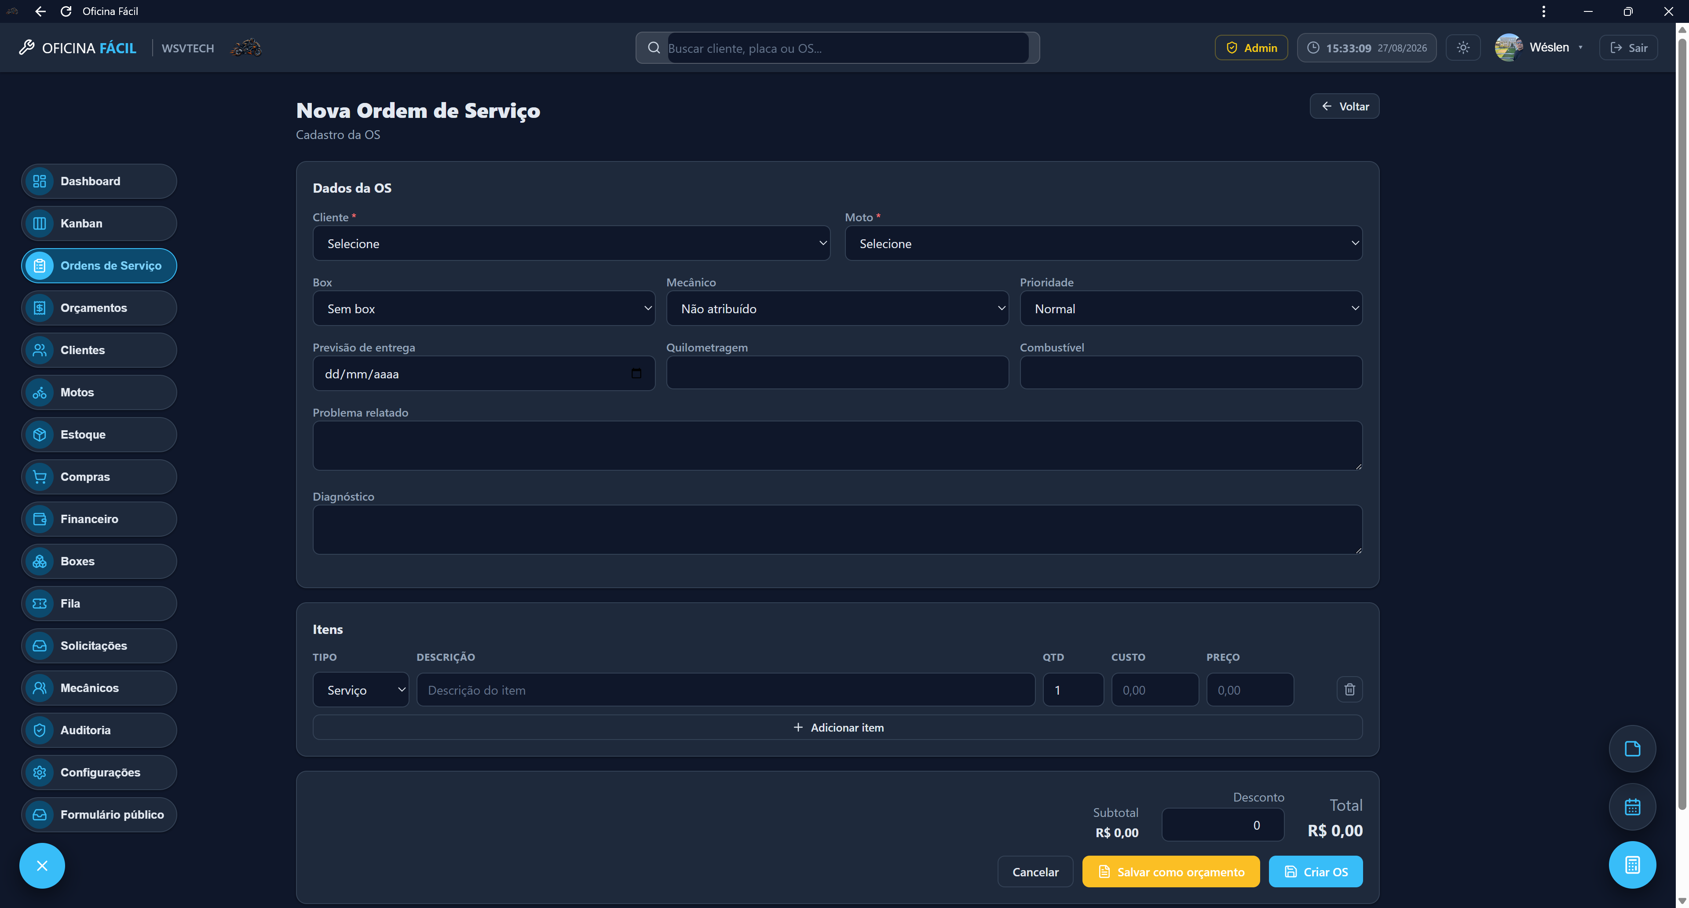Open the Prioridade dropdown showing Normal
Image resolution: width=1689 pixels, height=908 pixels.
pyautogui.click(x=1191, y=308)
